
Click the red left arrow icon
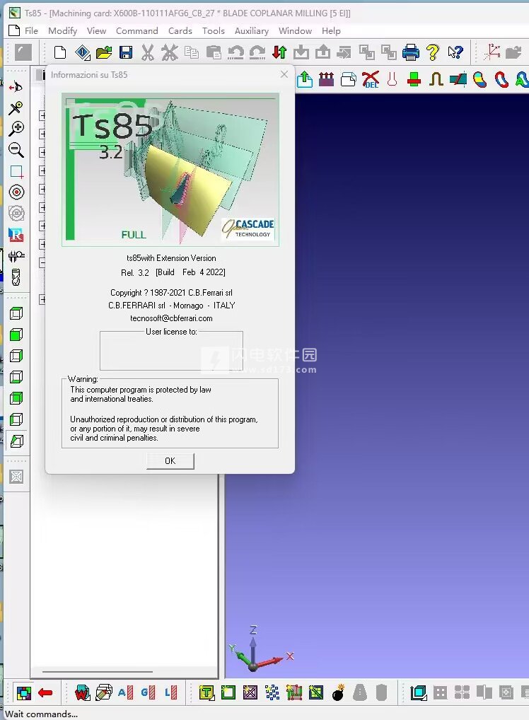tap(45, 693)
